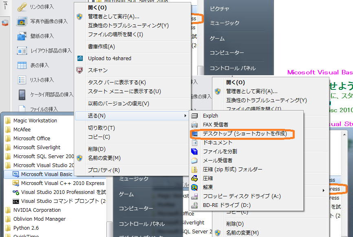Image resolution: width=353 pixels, height=237 pixels.
Task: Click the pink 'Micosoft Visual Bas' heading text
Action: (320, 72)
